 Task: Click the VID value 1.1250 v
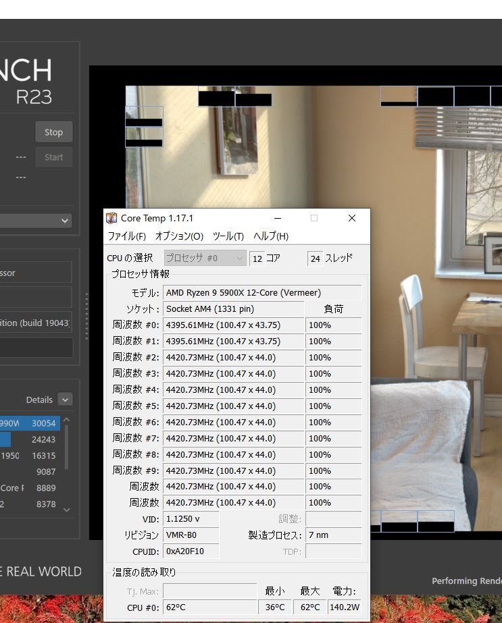pos(191,519)
